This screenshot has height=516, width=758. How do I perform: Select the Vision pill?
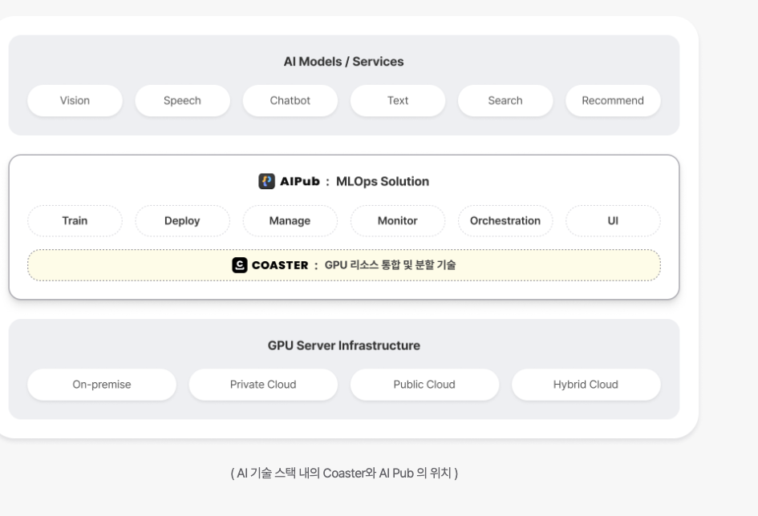click(x=75, y=100)
